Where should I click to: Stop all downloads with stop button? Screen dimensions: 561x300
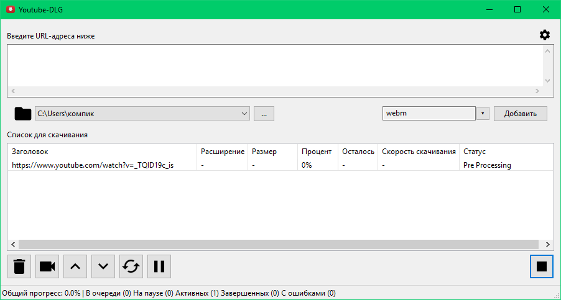(x=542, y=266)
